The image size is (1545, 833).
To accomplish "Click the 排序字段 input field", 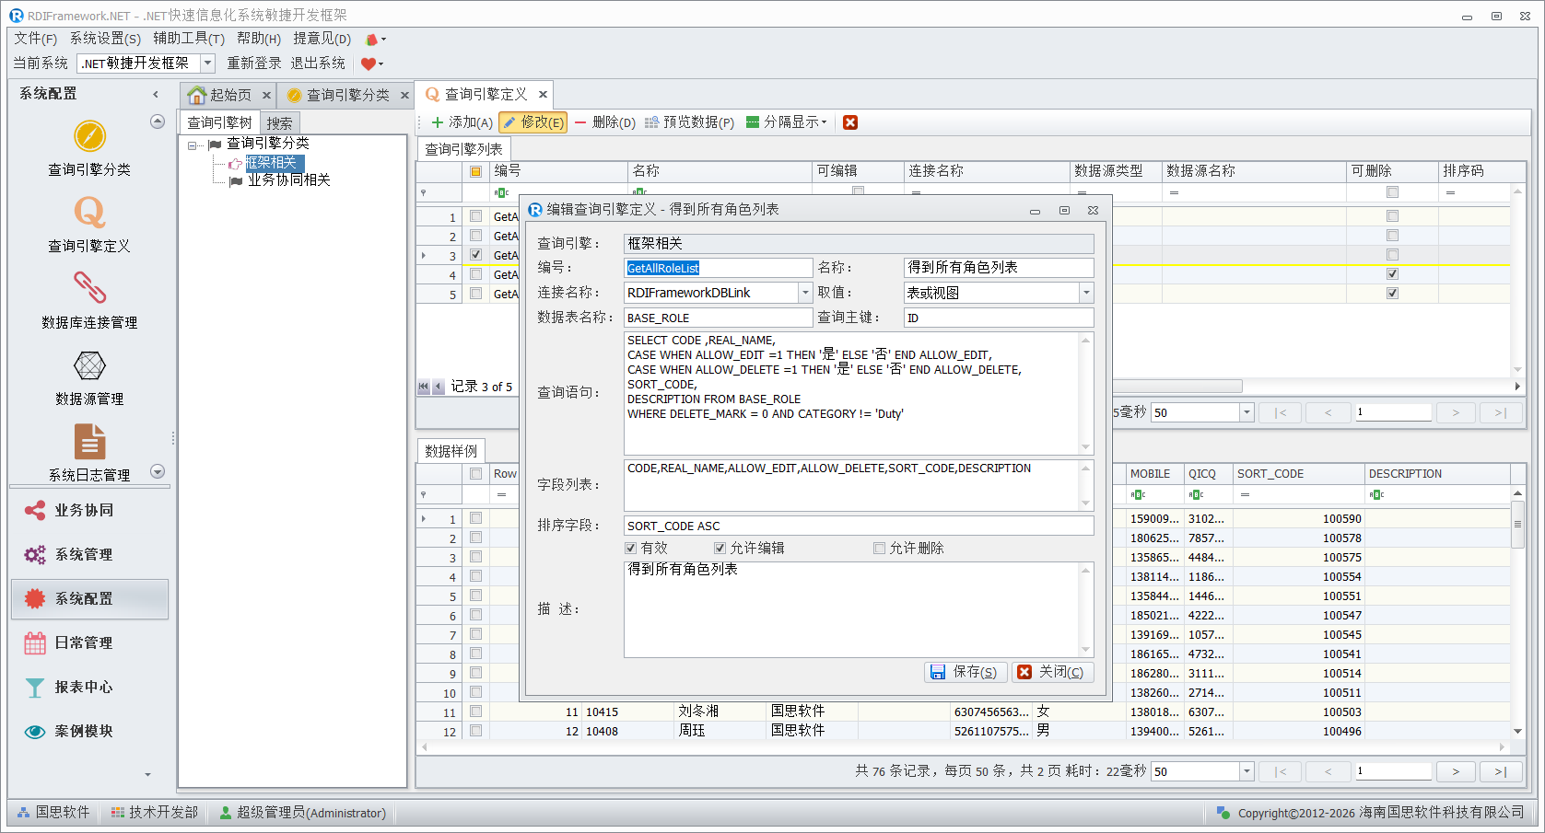I will click(858, 526).
